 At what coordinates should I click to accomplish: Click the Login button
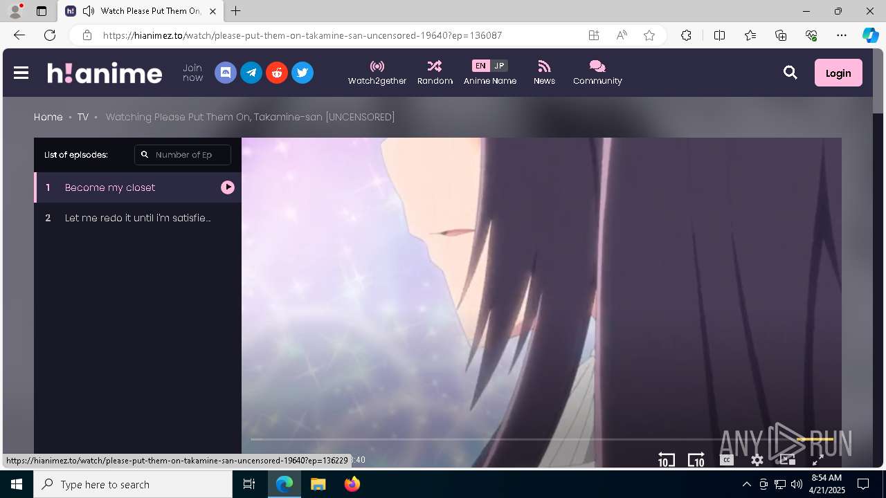tap(838, 73)
